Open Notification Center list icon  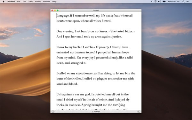pyautogui.click(x=188, y=2)
